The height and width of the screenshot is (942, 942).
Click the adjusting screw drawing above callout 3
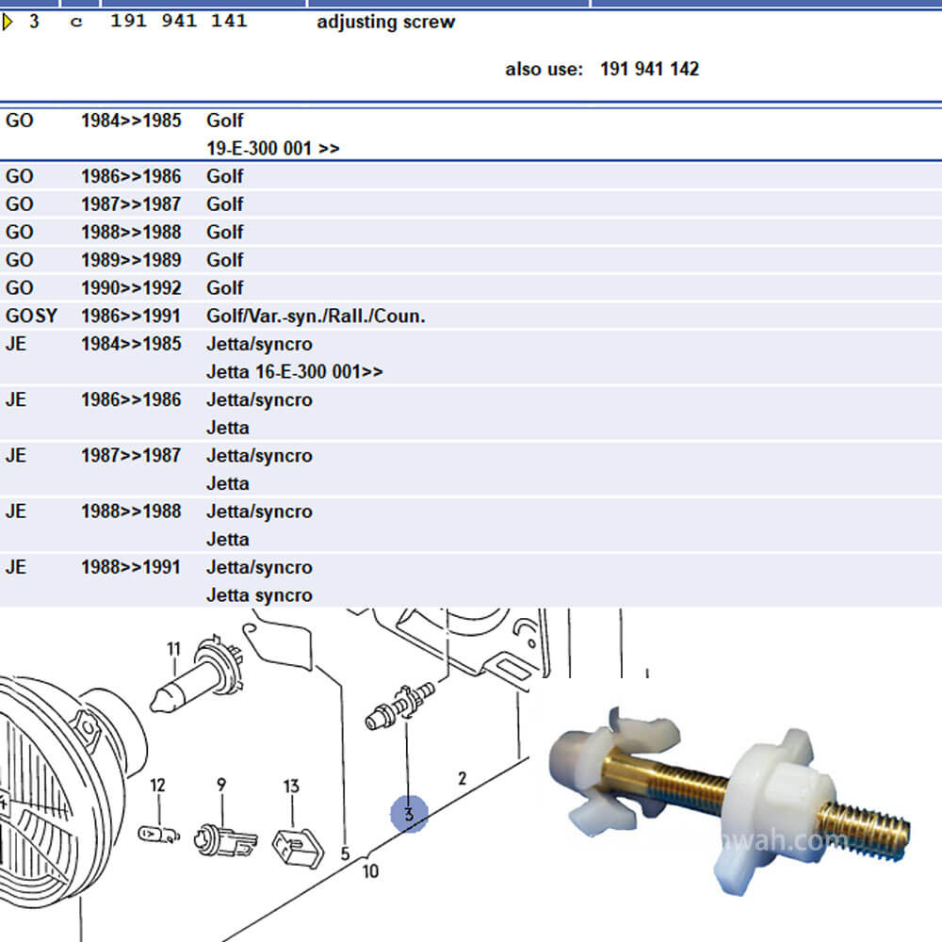[x=403, y=702]
